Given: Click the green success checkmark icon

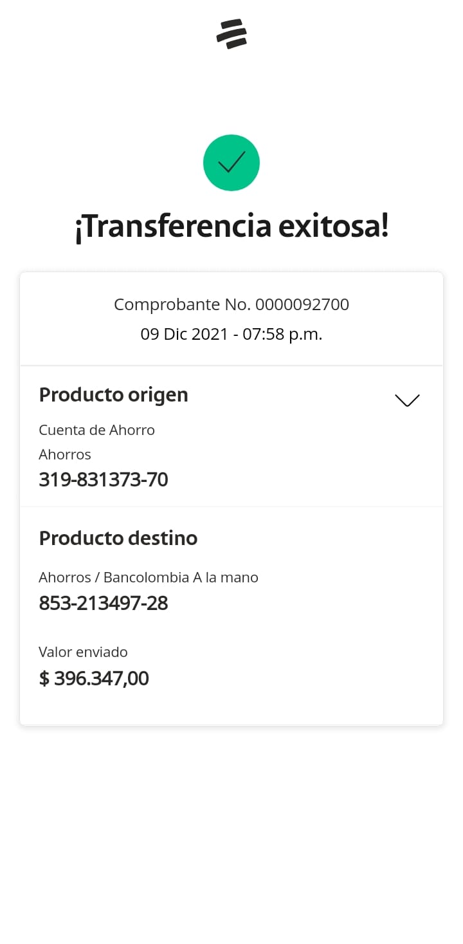Looking at the screenshot, I should coord(232,163).
